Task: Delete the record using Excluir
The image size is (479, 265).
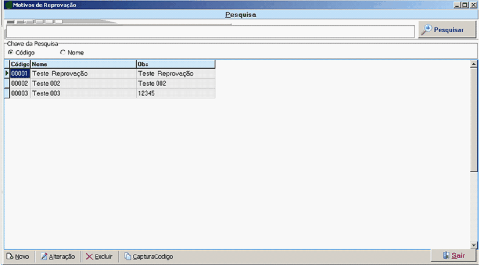Action: (99, 257)
